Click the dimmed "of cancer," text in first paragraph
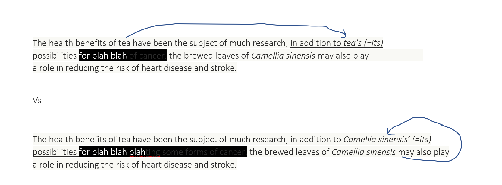The height and width of the screenshot is (185, 502). tap(147, 56)
